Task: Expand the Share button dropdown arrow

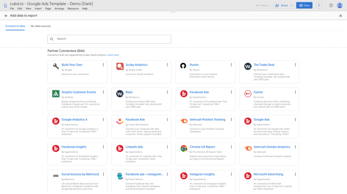Action: coord(291,5)
